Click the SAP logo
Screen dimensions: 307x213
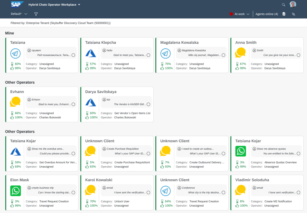click(17, 4)
